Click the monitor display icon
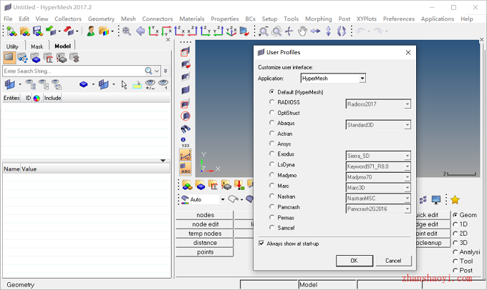487x290 pixels. (436, 200)
